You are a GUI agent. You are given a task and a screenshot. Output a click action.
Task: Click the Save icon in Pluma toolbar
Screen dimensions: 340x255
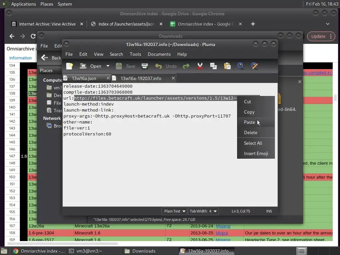[x=119, y=66]
